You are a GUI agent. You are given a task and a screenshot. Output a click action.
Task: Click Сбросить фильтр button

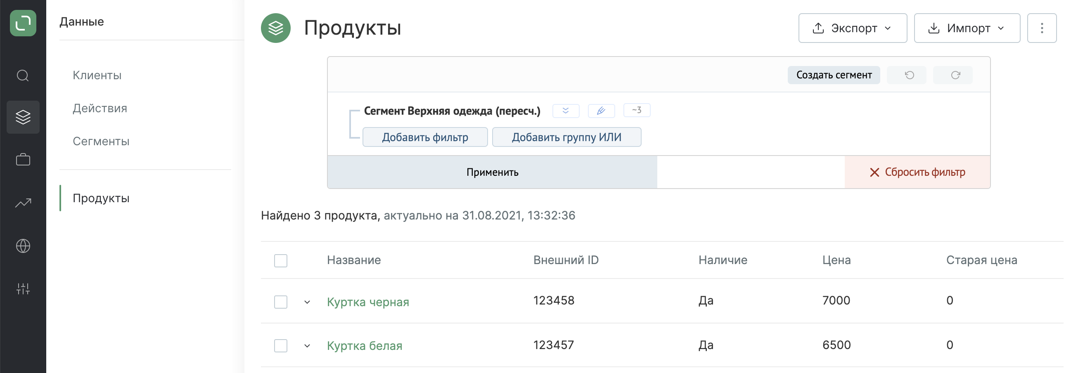[x=917, y=172]
